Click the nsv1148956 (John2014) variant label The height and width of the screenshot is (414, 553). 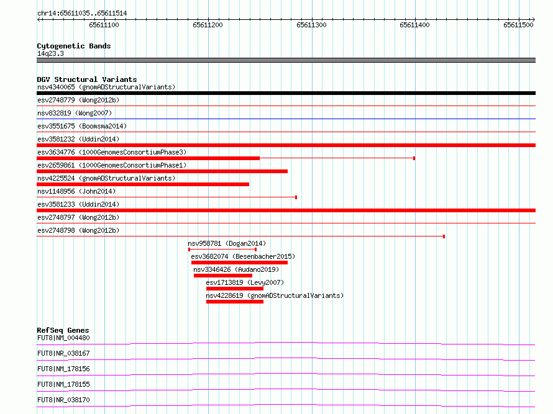[76, 191]
